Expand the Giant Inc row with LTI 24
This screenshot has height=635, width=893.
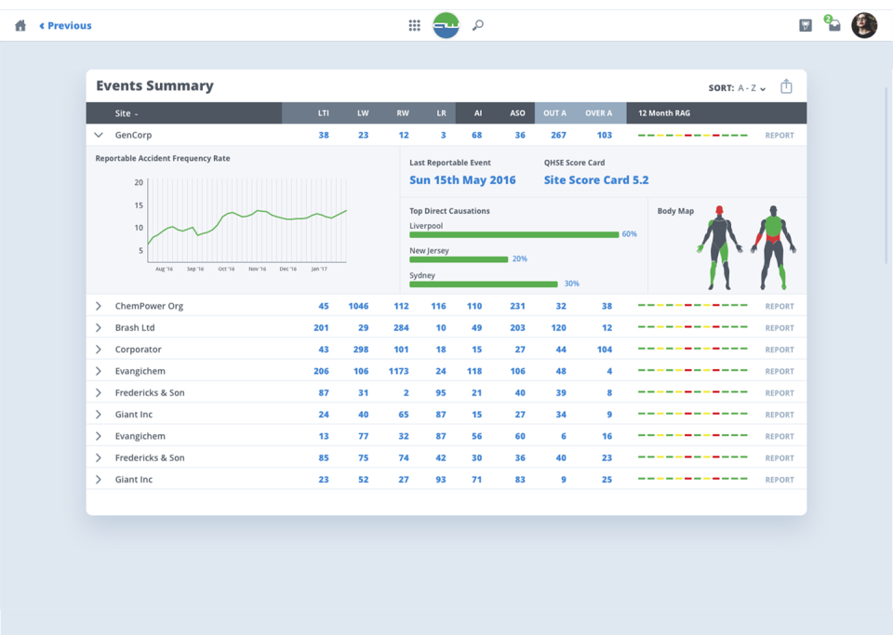point(99,415)
